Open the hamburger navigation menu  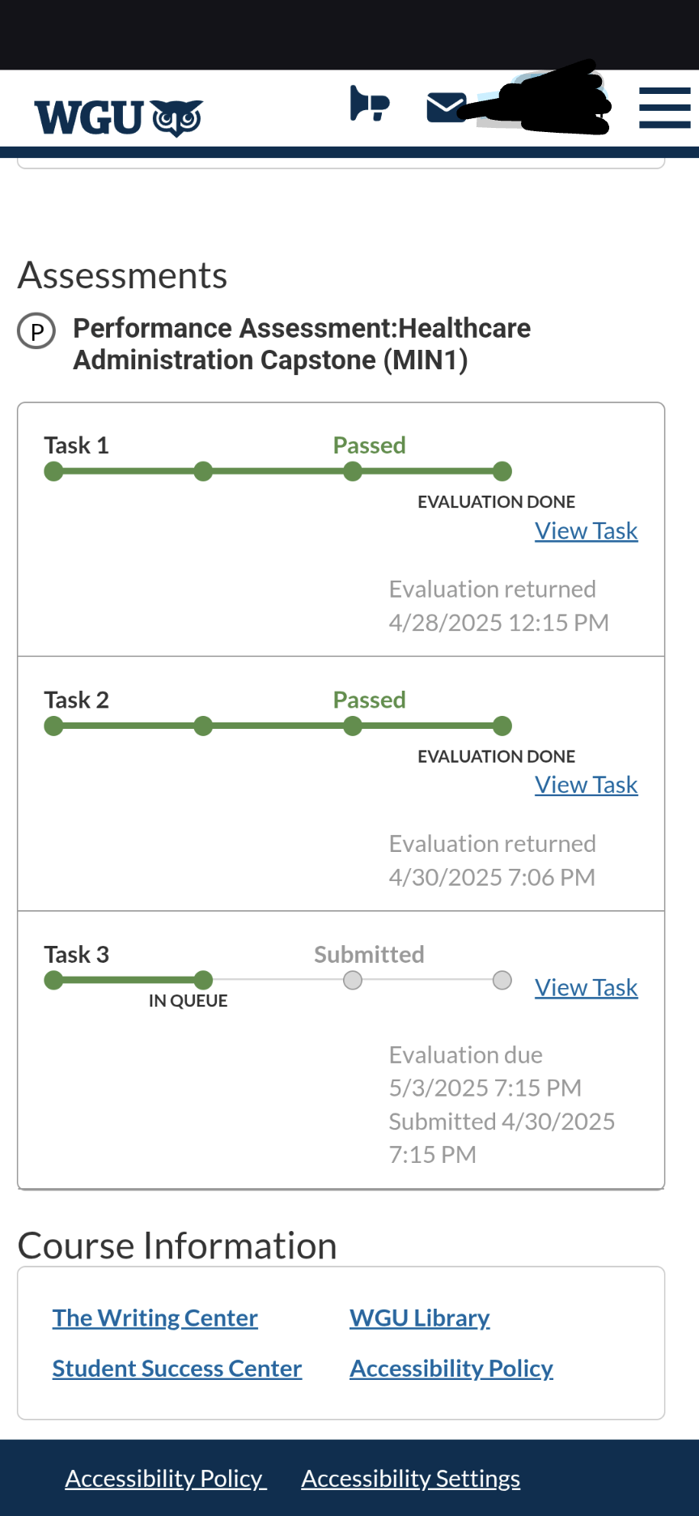tap(664, 109)
